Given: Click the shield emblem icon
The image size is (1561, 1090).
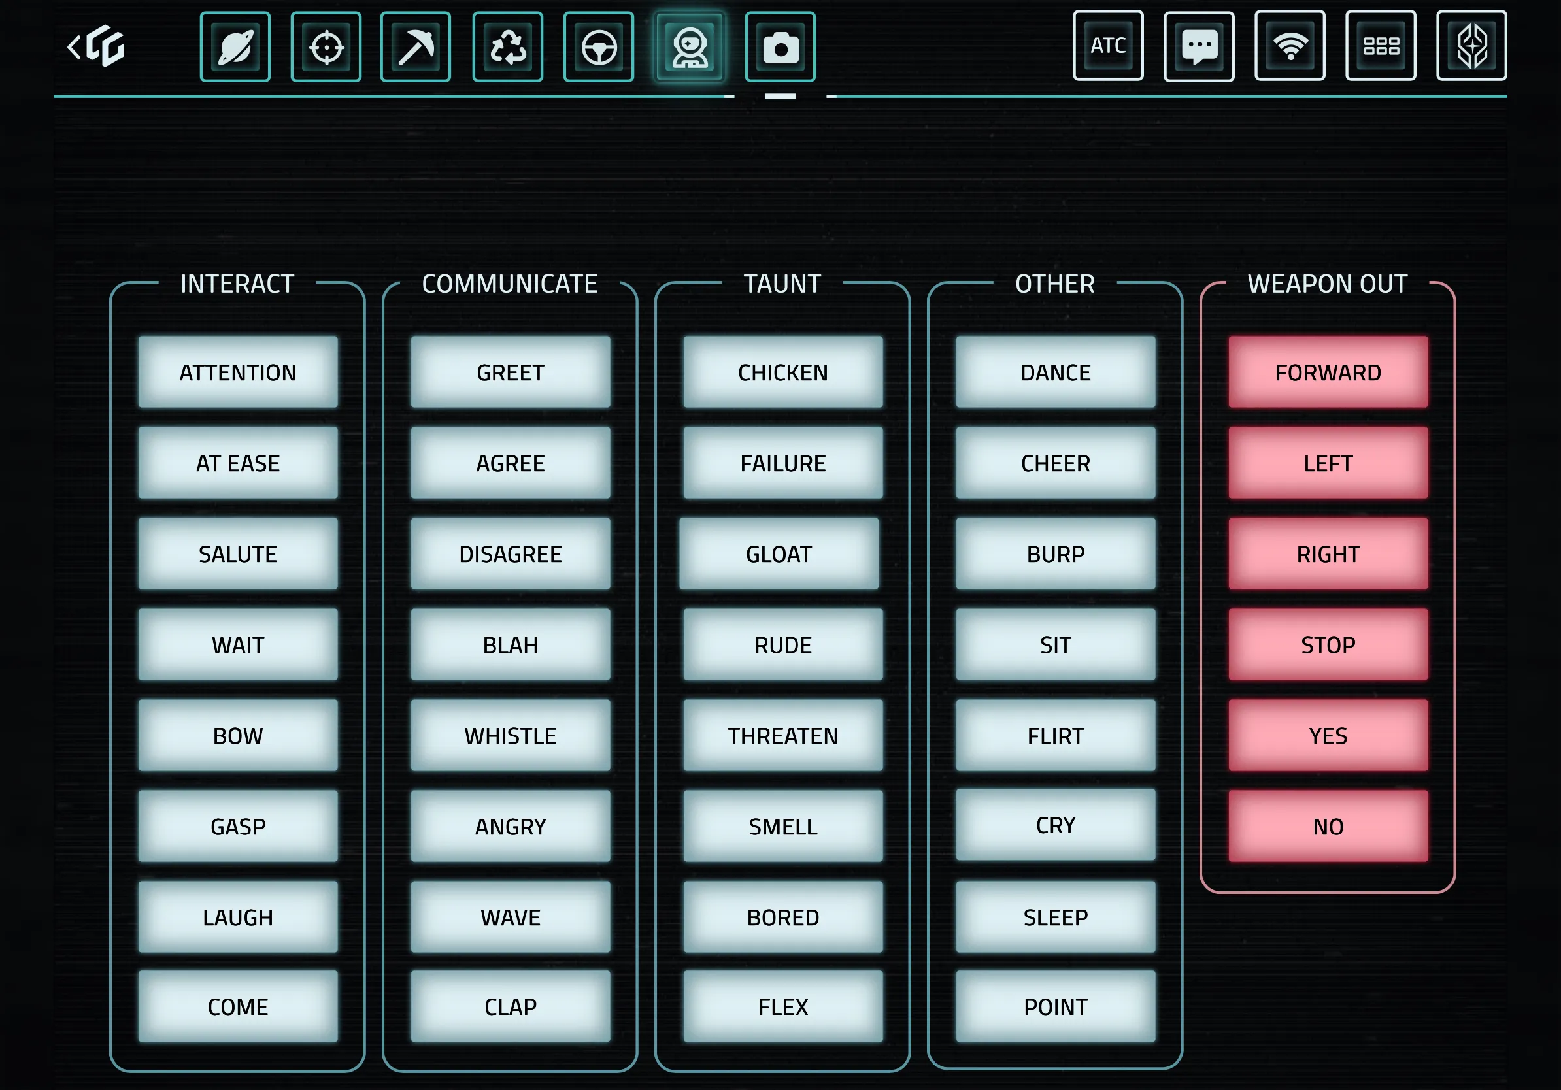Looking at the screenshot, I should [x=1472, y=46].
